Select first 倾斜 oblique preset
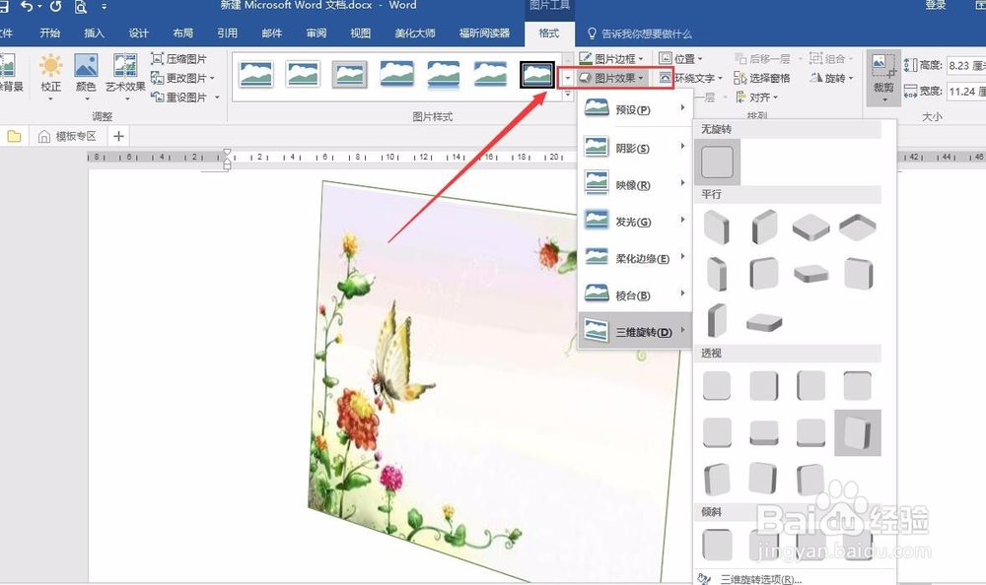 point(717,545)
